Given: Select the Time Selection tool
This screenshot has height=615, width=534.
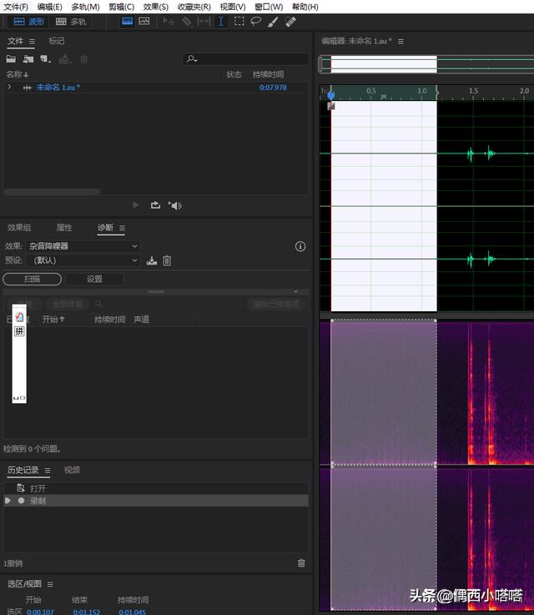Looking at the screenshot, I should click(x=221, y=22).
